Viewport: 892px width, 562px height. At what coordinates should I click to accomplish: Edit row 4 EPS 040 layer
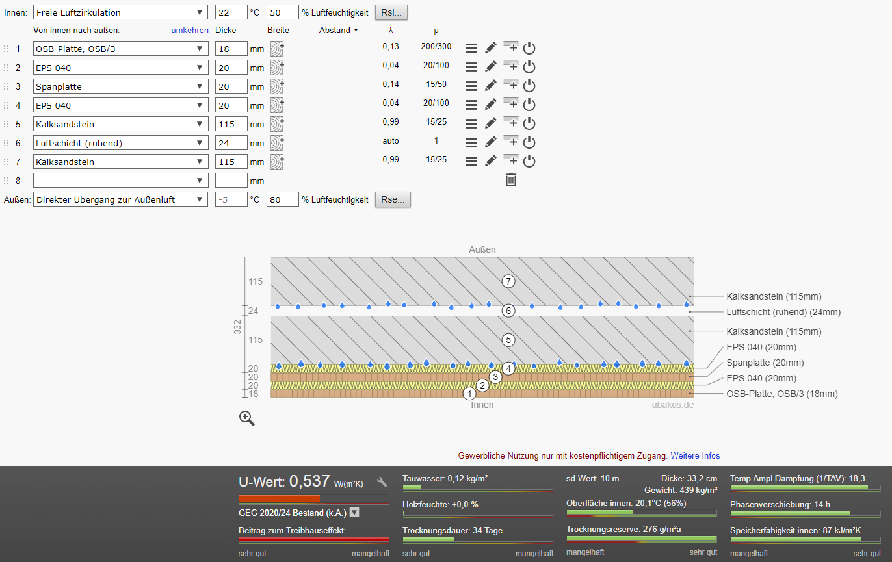491,105
